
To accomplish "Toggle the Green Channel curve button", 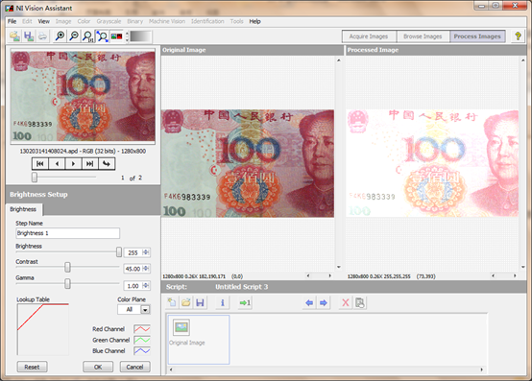I will [142, 340].
